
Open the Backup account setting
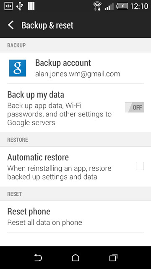(x=75, y=68)
